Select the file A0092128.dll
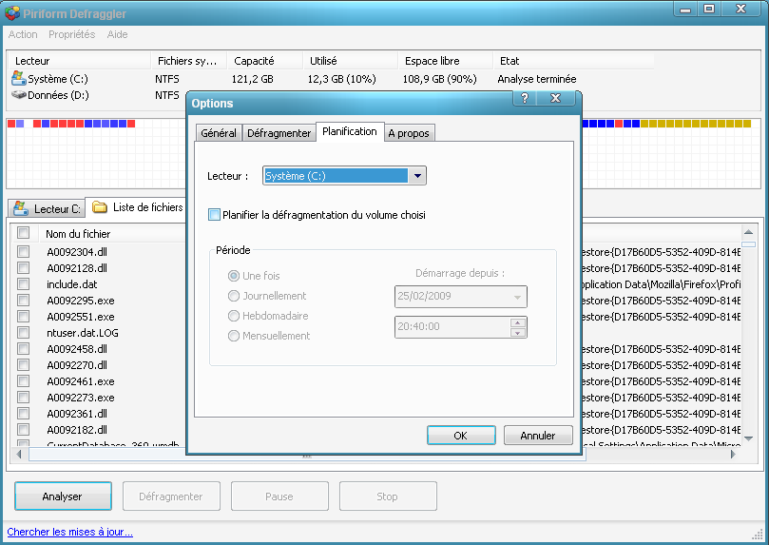 point(77,268)
